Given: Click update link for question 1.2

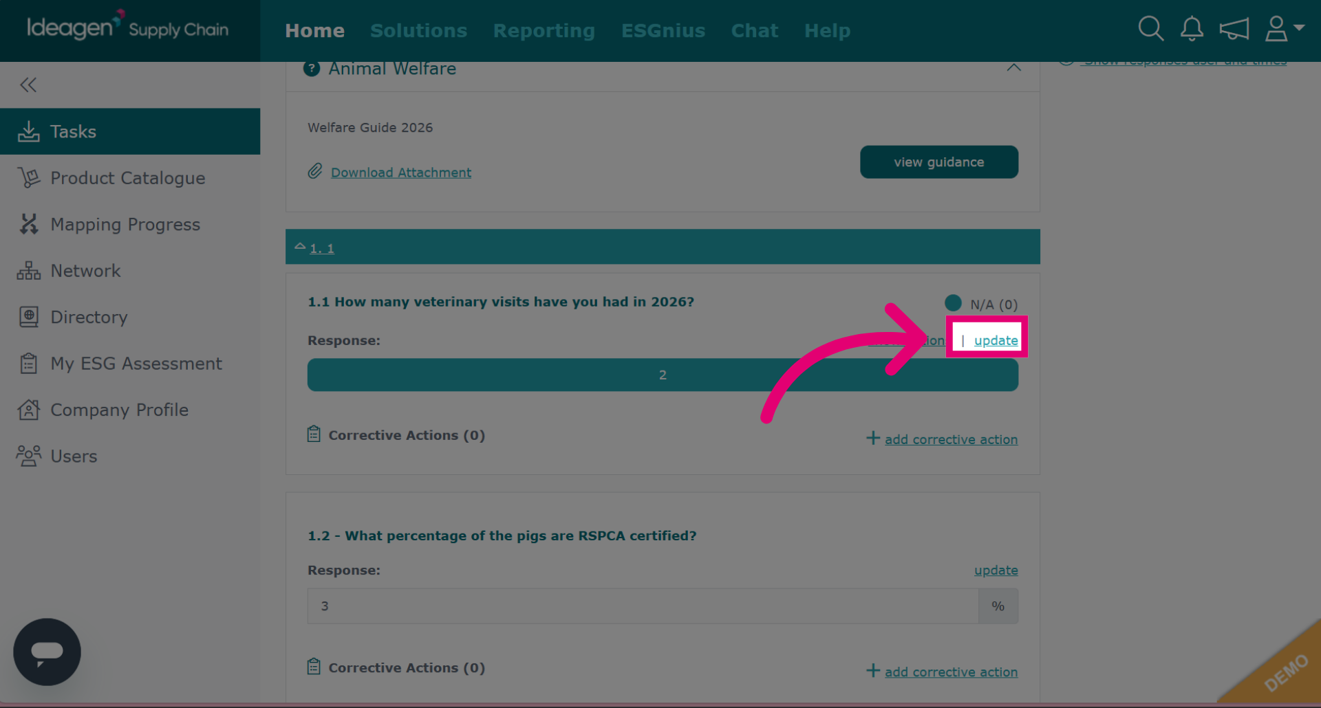Looking at the screenshot, I should pyautogui.click(x=996, y=570).
